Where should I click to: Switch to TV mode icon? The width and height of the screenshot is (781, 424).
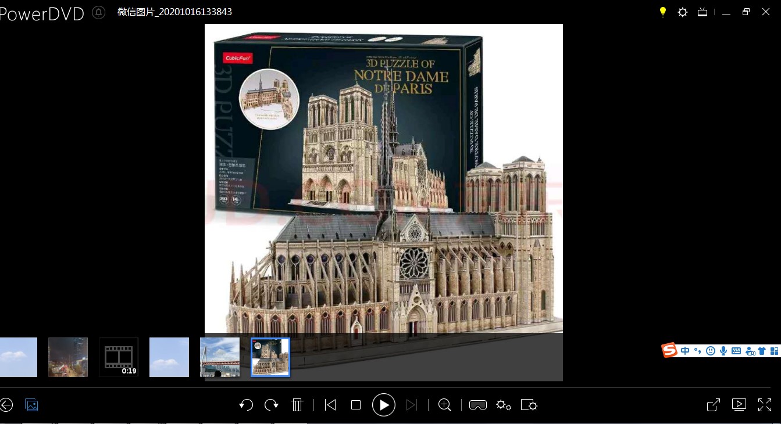[702, 12]
